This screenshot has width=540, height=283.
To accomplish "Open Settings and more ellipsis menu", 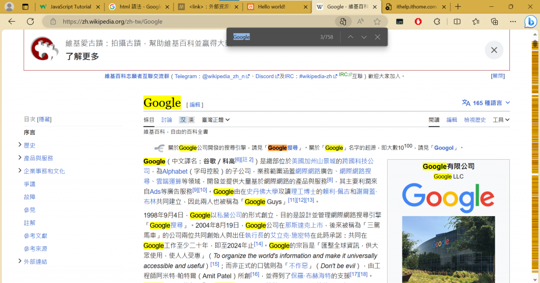I will pyautogui.click(x=513, y=22).
